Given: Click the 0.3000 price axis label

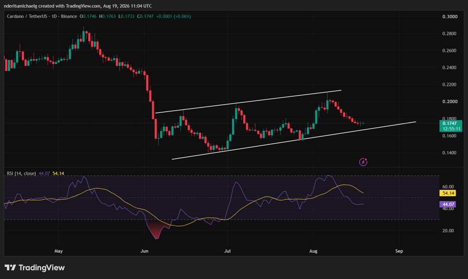Looking at the screenshot, I should point(450,16).
